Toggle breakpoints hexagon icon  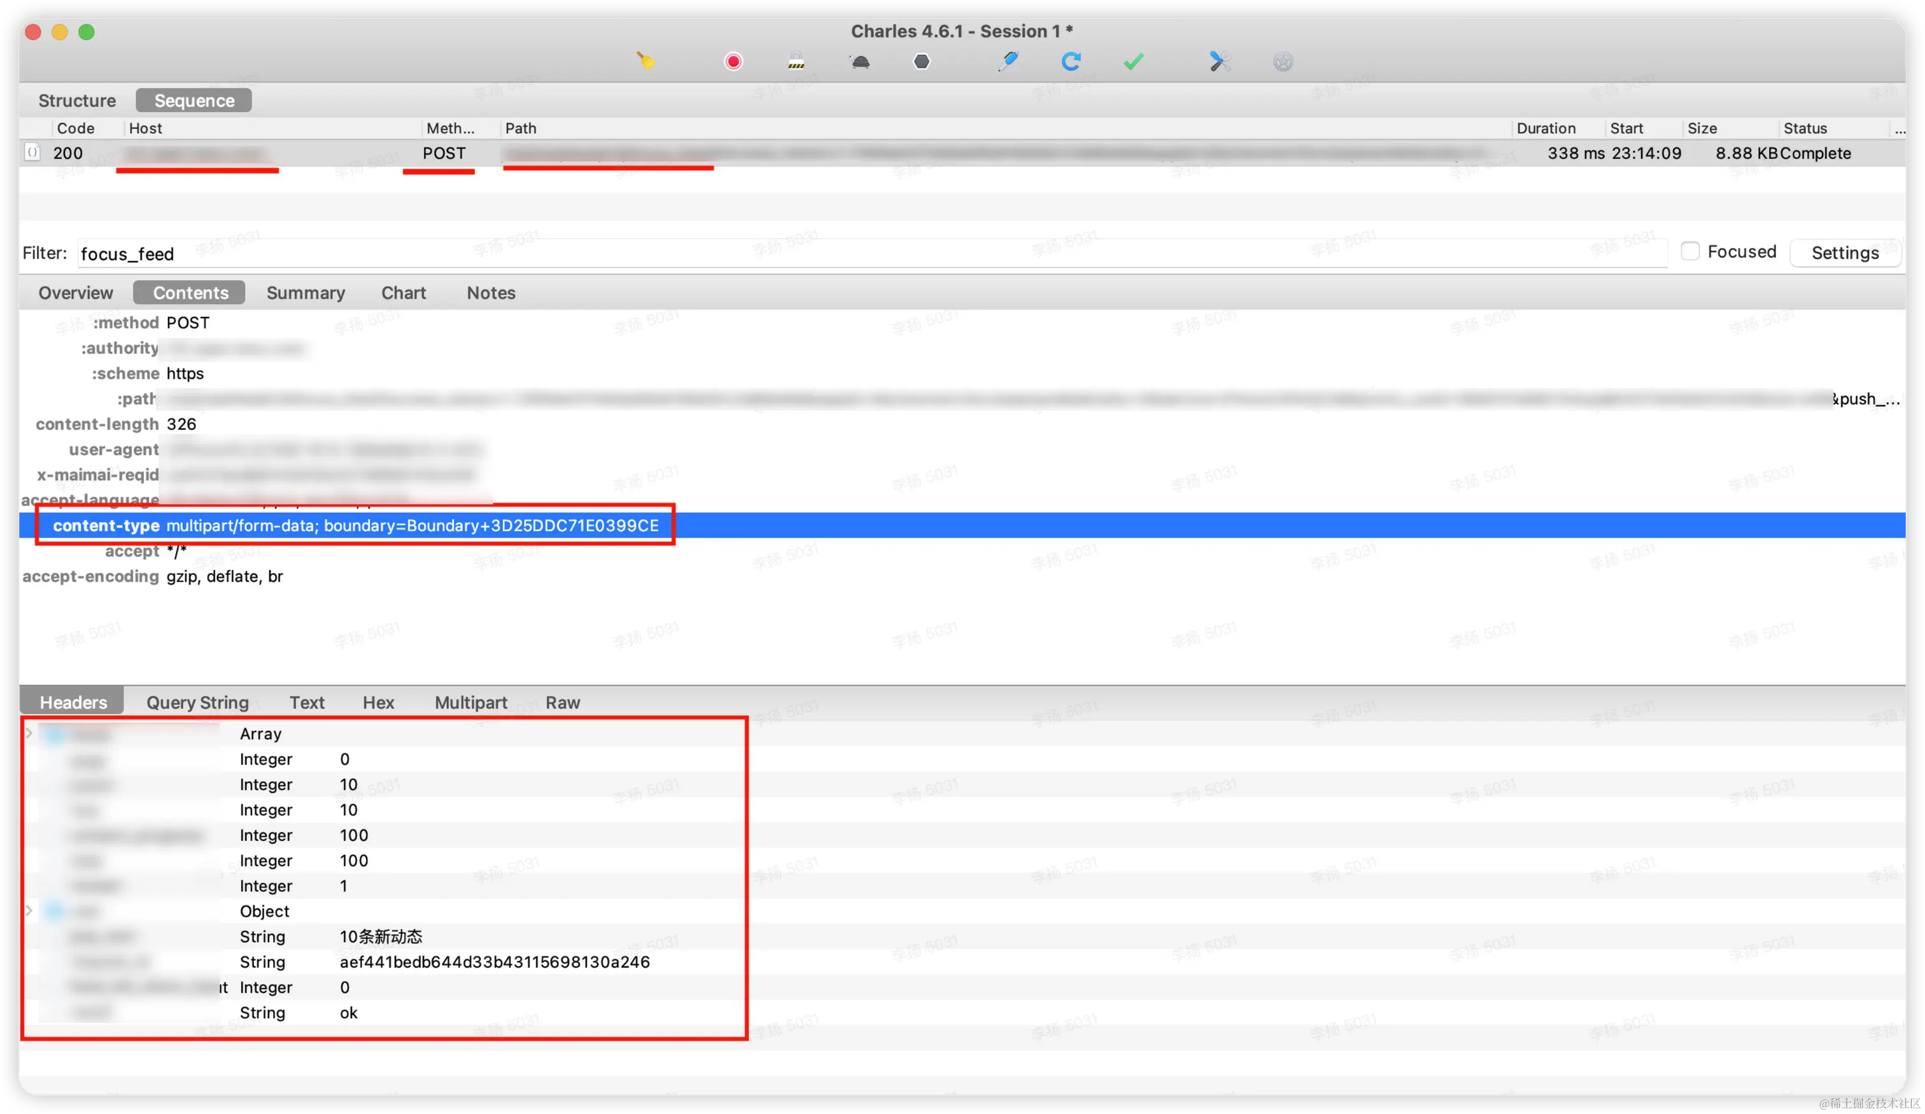[x=922, y=61]
